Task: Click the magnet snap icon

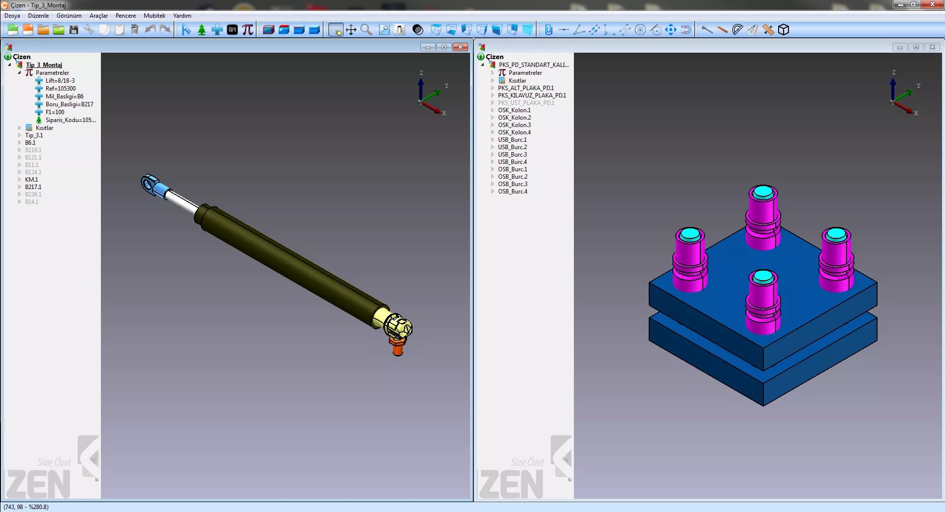Action: pyautogui.click(x=686, y=30)
